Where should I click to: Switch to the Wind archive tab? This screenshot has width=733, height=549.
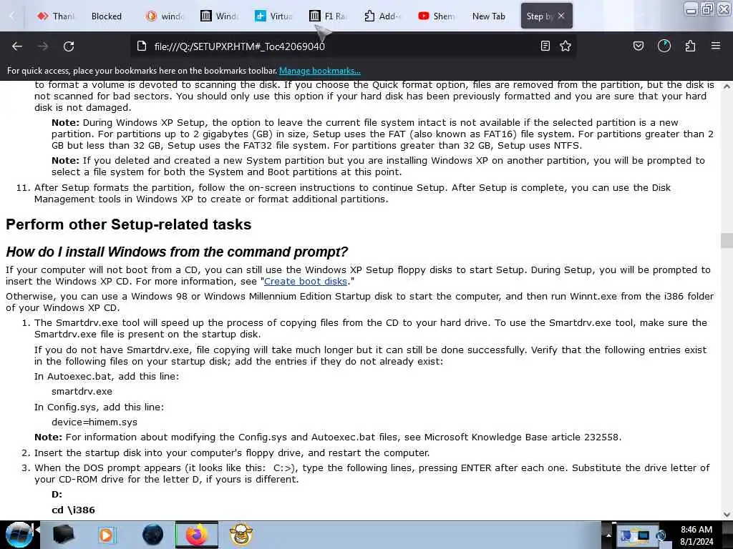tap(219, 16)
